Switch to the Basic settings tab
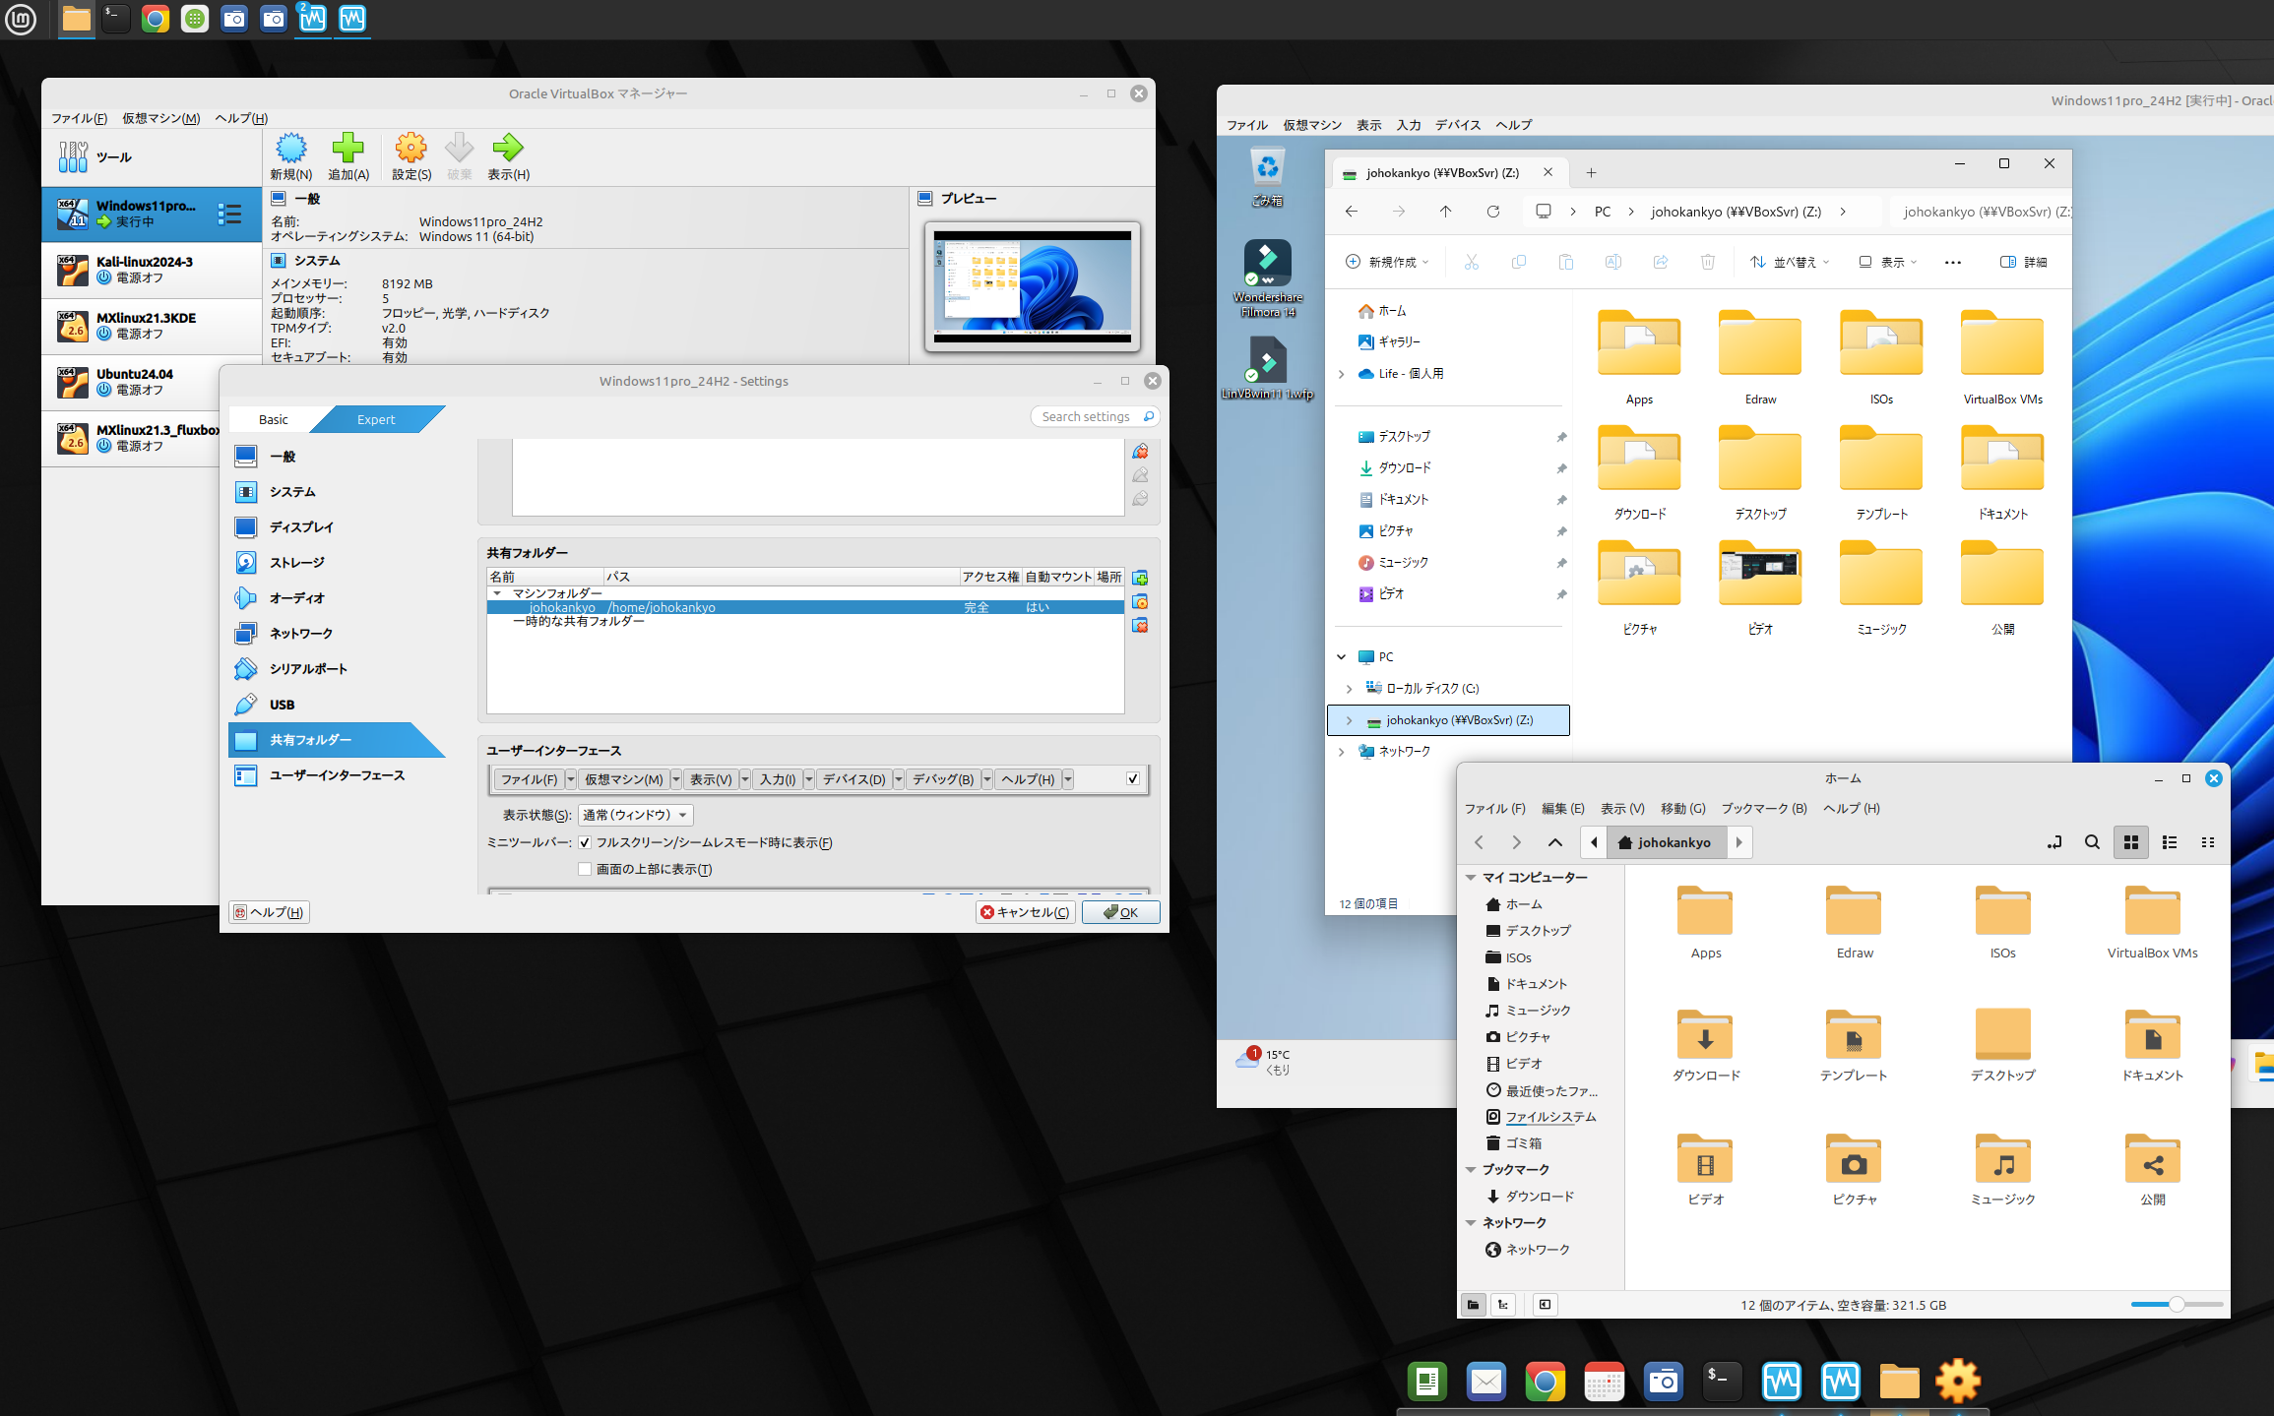2274x1416 pixels. tap(273, 419)
